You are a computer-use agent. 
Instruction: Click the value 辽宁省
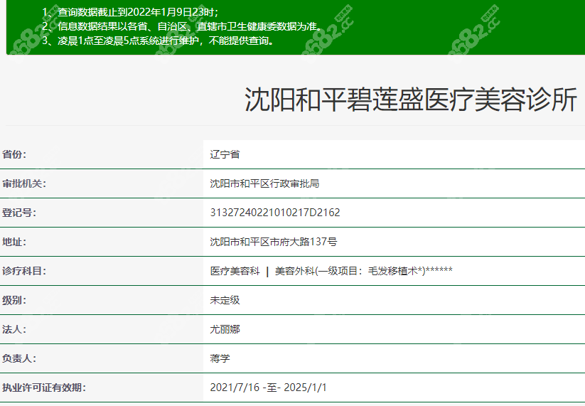(x=225, y=154)
